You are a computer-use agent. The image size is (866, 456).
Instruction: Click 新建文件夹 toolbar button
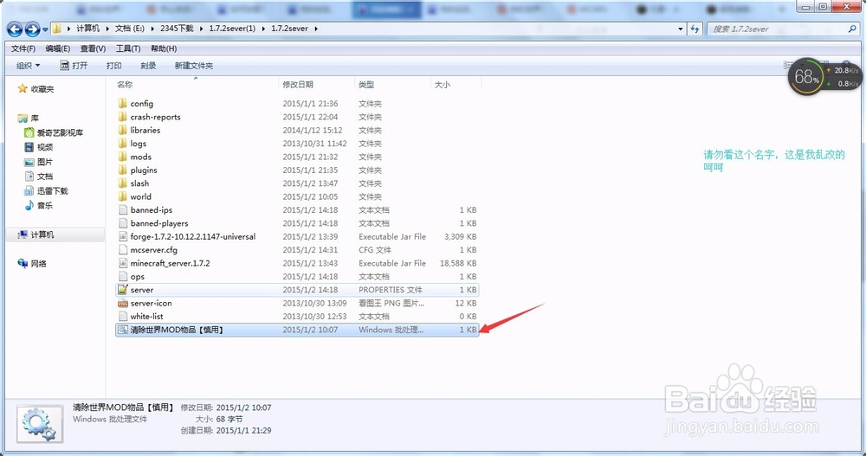click(194, 65)
